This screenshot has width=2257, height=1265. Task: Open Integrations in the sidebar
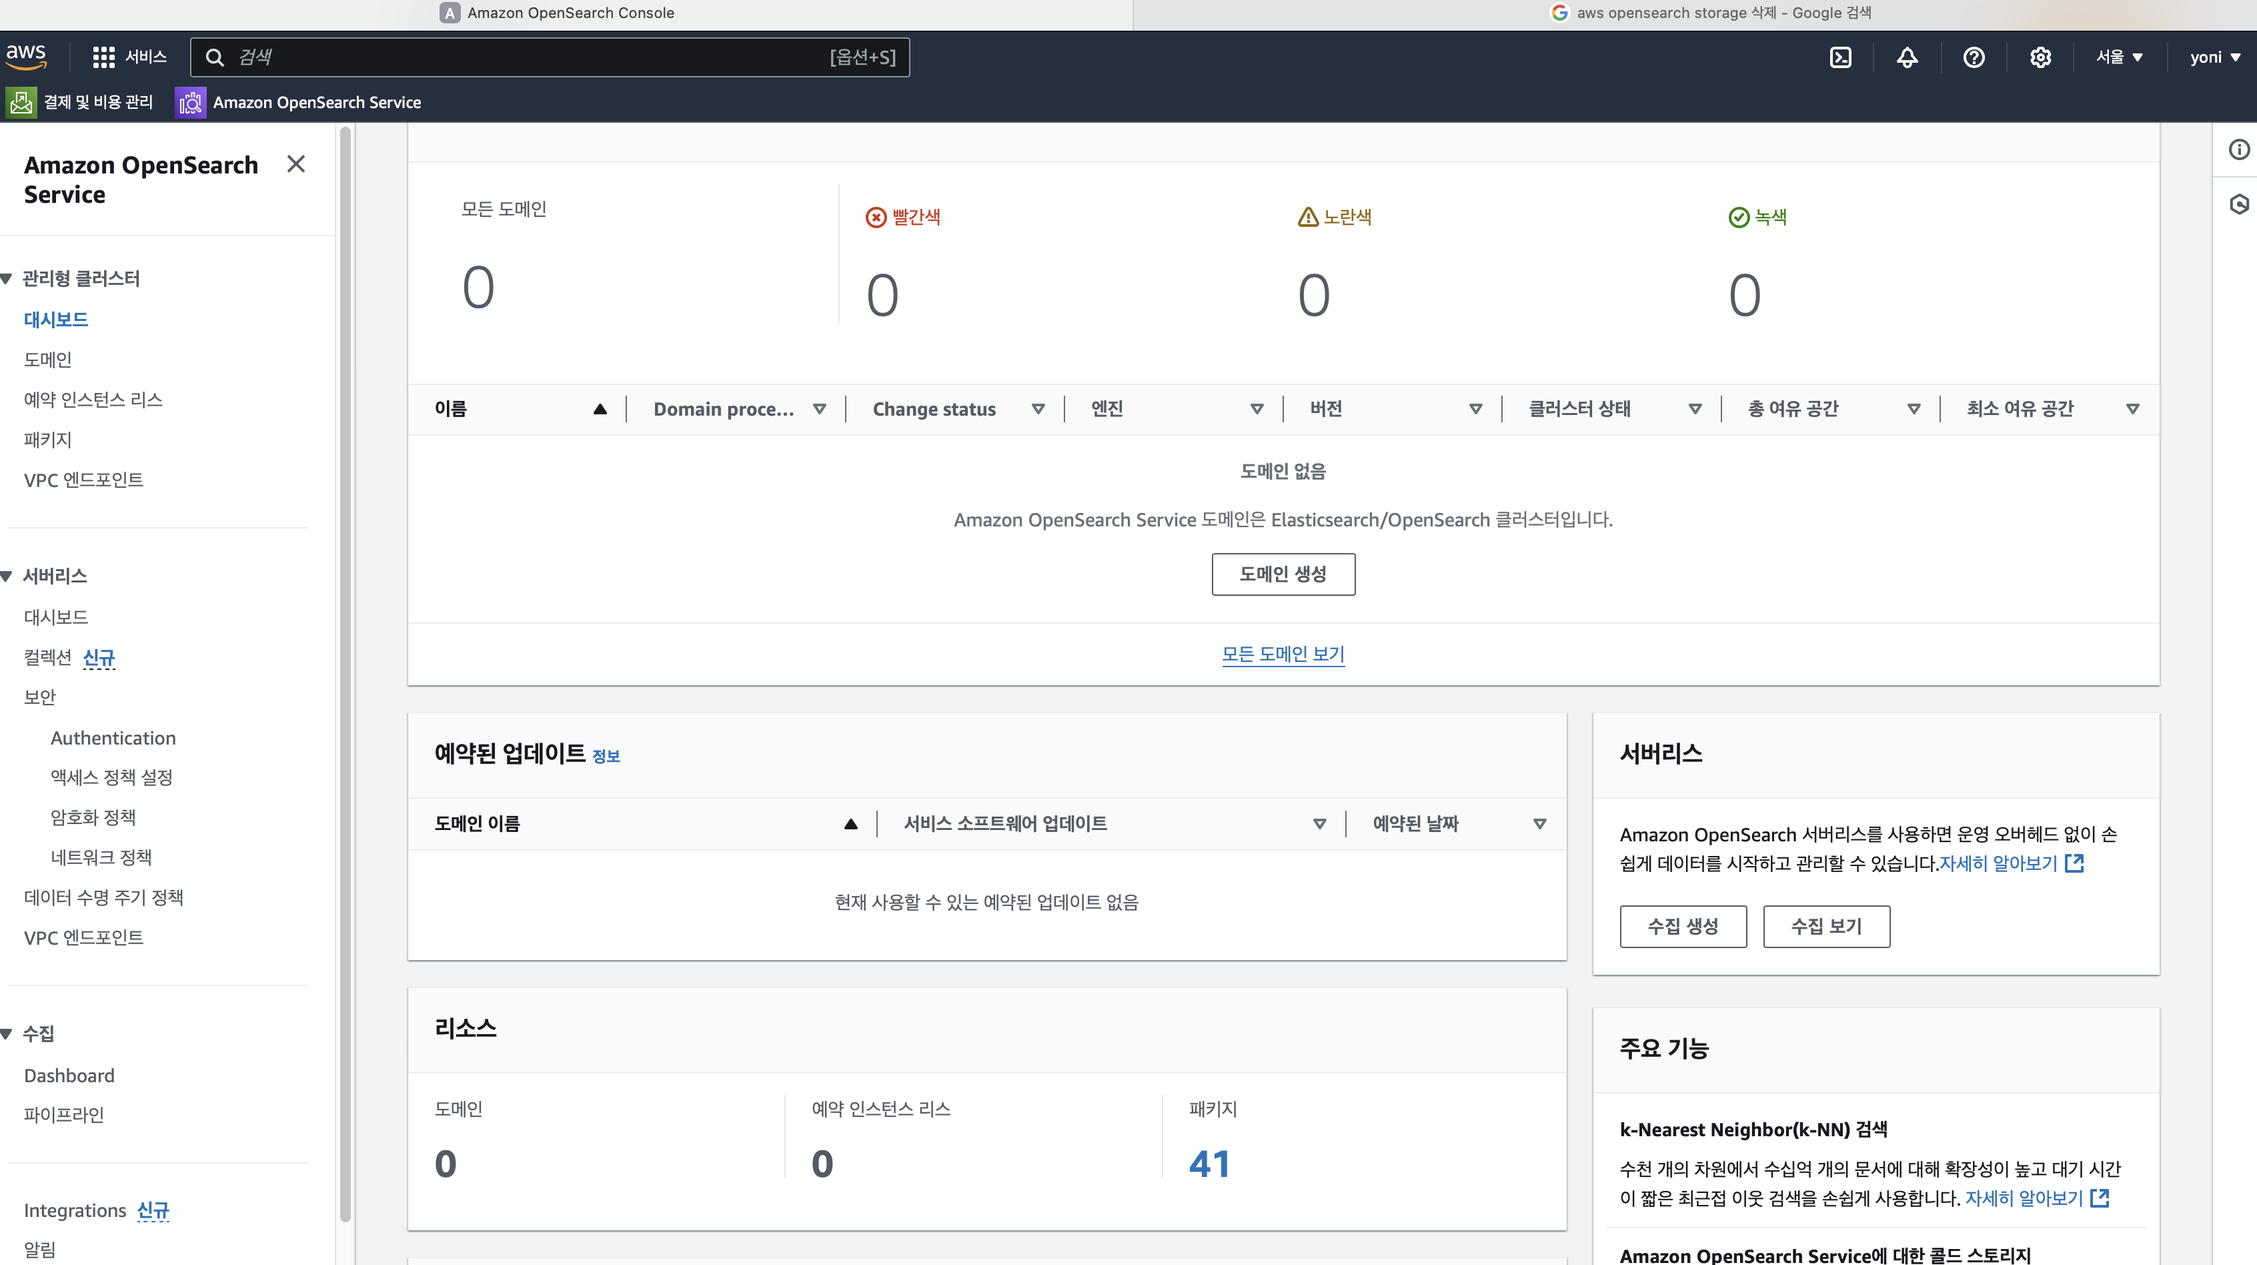75,1211
